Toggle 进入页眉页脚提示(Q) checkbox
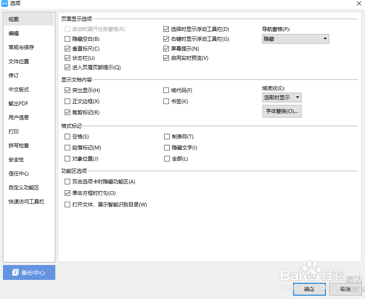 67,68
